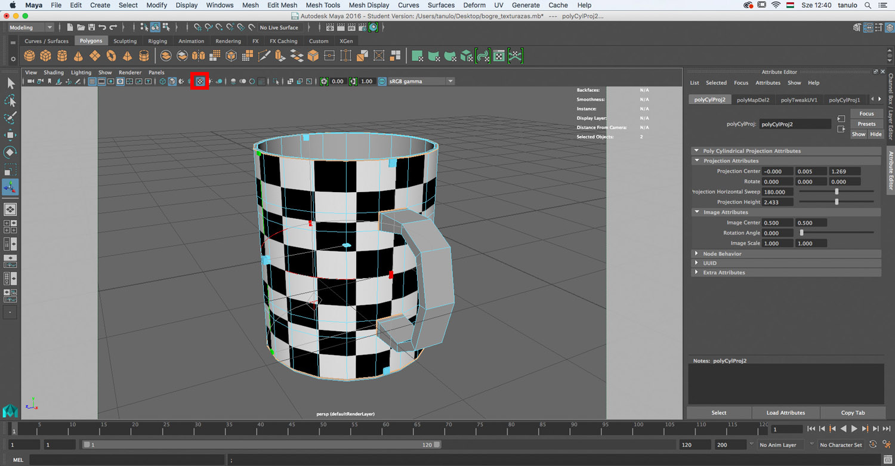Click the polygon sphere shelf icon
Viewport: 895px width, 466px height.
29,56
